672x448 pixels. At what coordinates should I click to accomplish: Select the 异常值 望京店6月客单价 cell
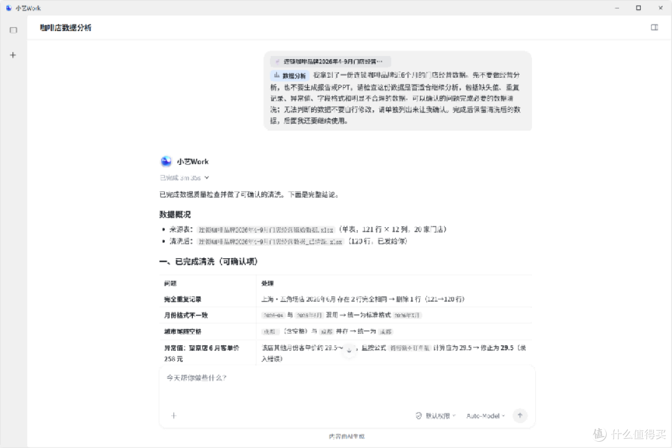tap(207, 353)
